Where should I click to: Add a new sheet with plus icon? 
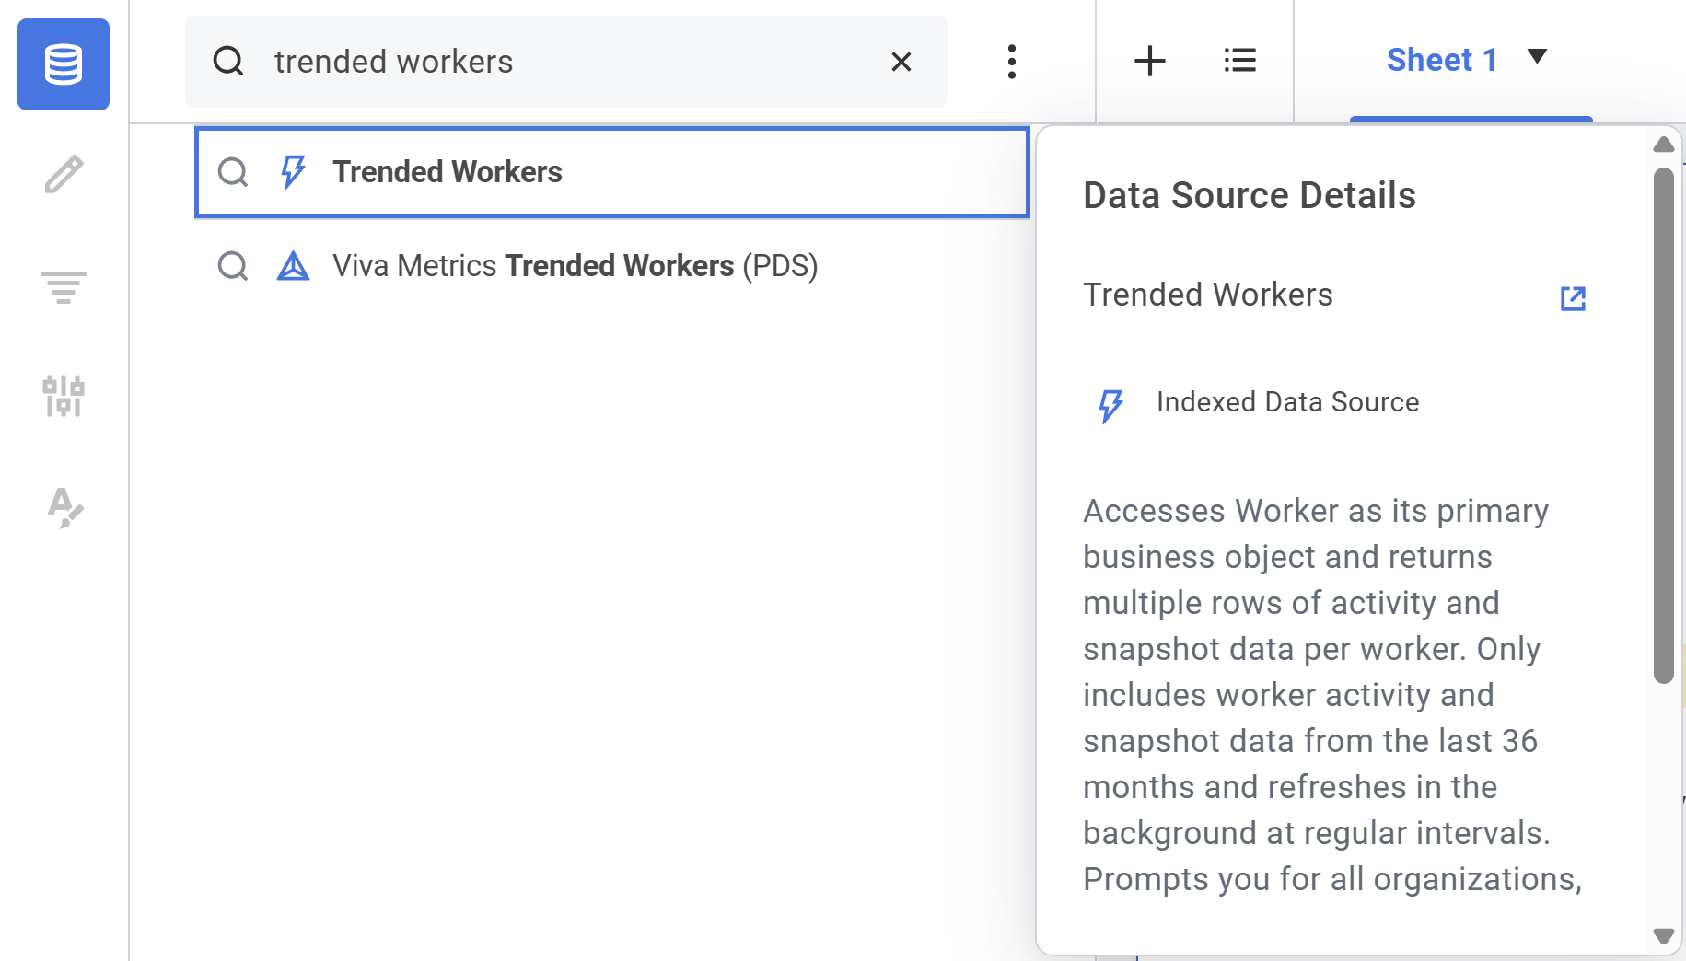pyautogui.click(x=1149, y=62)
